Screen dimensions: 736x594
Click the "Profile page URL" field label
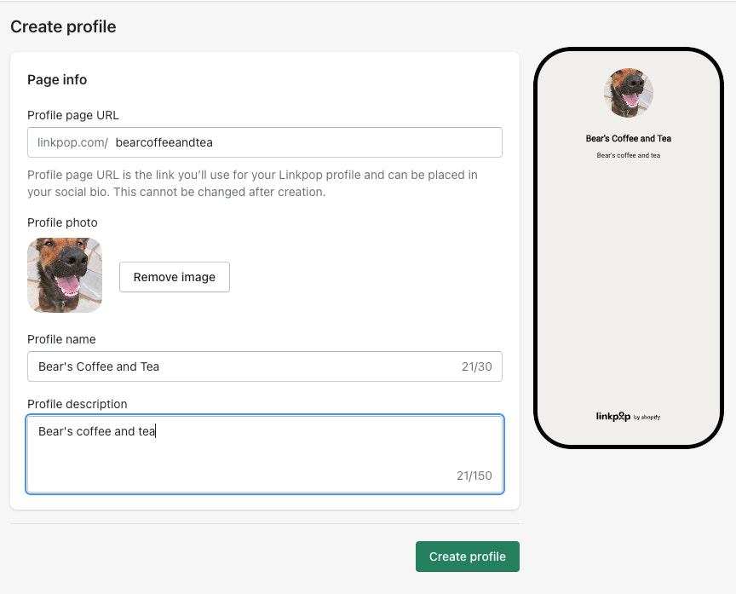click(x=72, y=115)
